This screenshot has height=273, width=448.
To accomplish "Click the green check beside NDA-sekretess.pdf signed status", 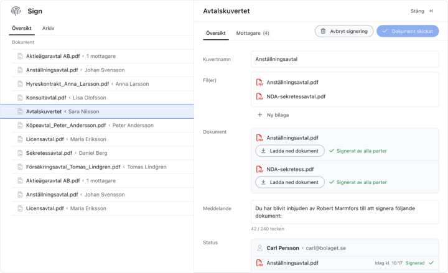I will pos(332,182).
